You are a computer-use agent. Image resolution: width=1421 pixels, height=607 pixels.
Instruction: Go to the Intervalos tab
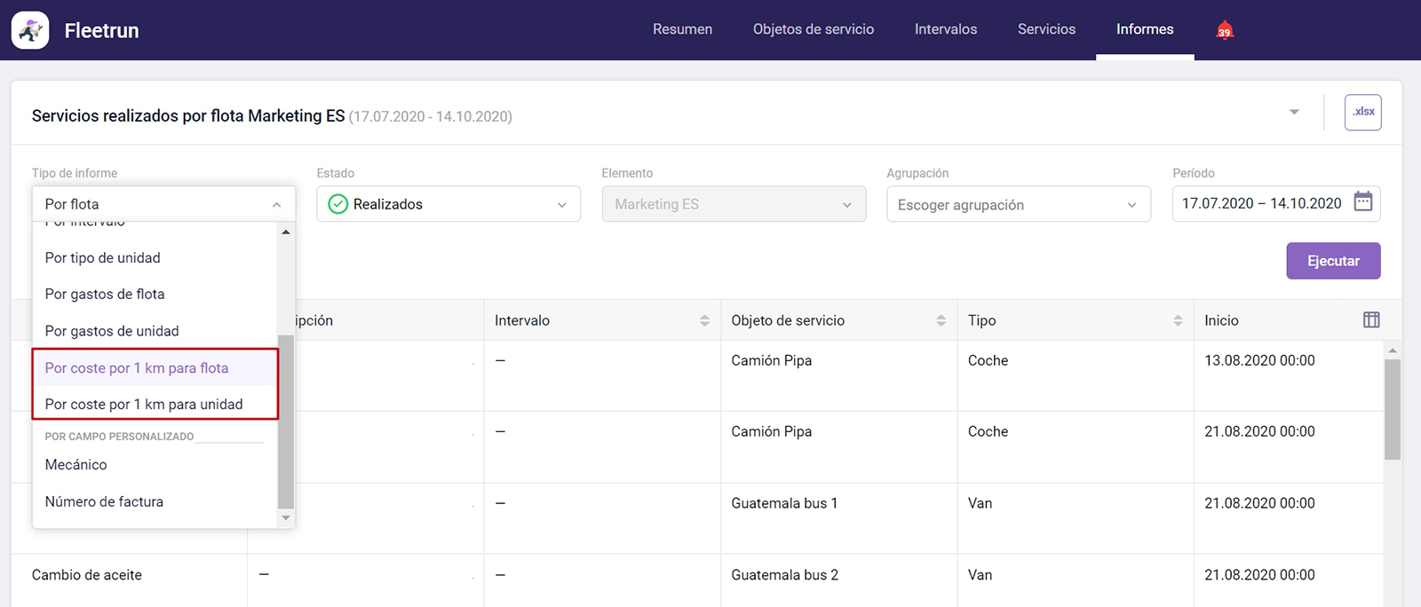[x=945, y=30]
